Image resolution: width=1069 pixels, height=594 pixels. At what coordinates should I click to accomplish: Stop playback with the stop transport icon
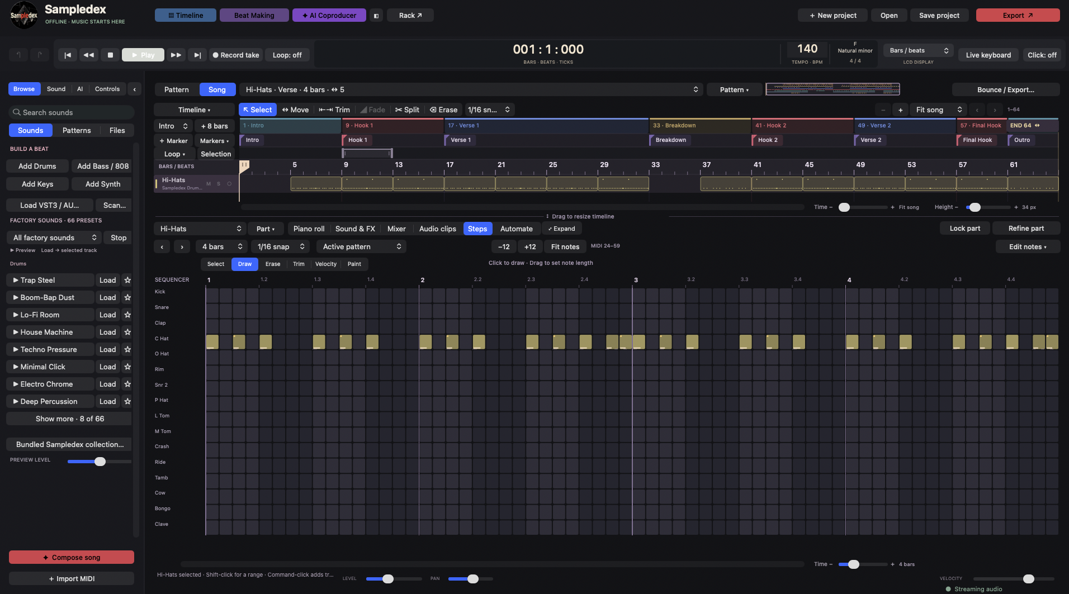coord(110,55)
